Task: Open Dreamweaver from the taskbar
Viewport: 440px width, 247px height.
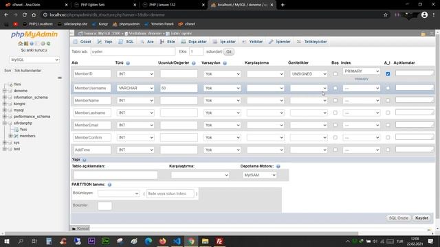Action: click(x=106, y=241)
